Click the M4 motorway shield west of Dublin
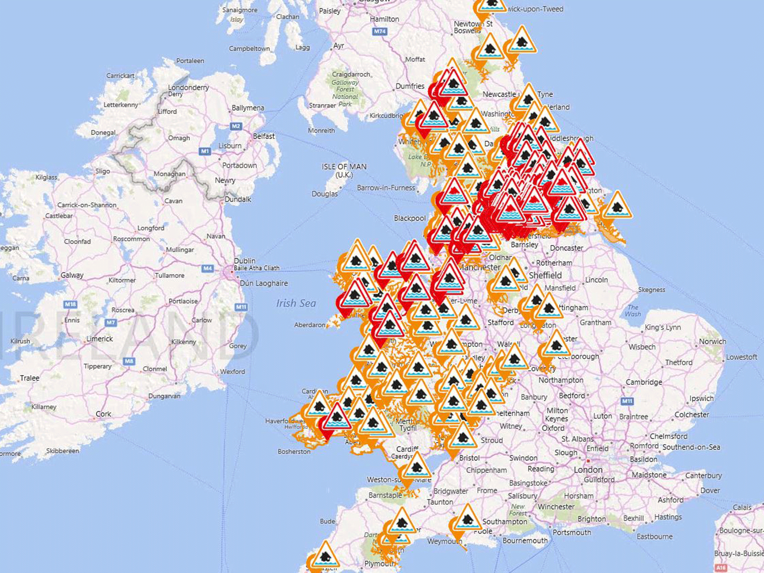 pos(207,268)
